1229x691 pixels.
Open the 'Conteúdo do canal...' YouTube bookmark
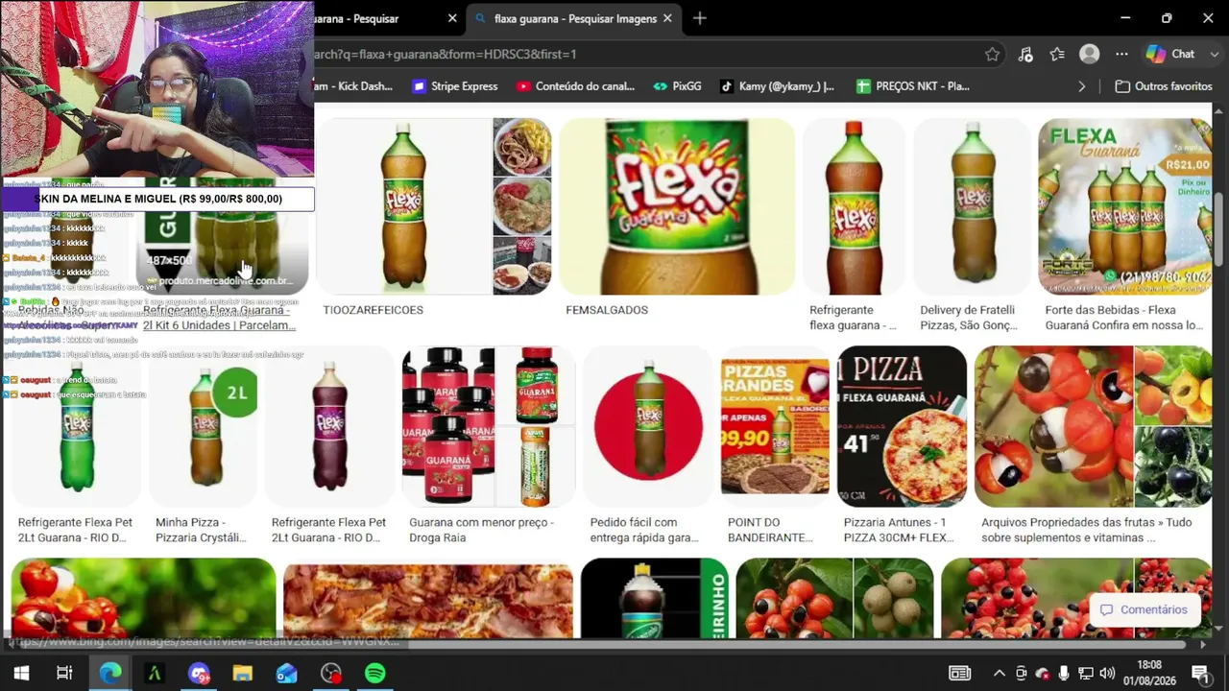[575, 86]
